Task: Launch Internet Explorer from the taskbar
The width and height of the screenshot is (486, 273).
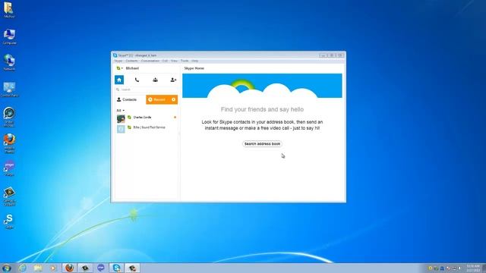Action: [x=22, y=268]
